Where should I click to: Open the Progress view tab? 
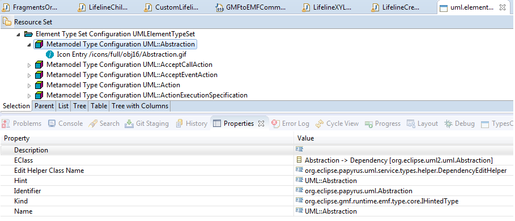[x=383, y=124]
